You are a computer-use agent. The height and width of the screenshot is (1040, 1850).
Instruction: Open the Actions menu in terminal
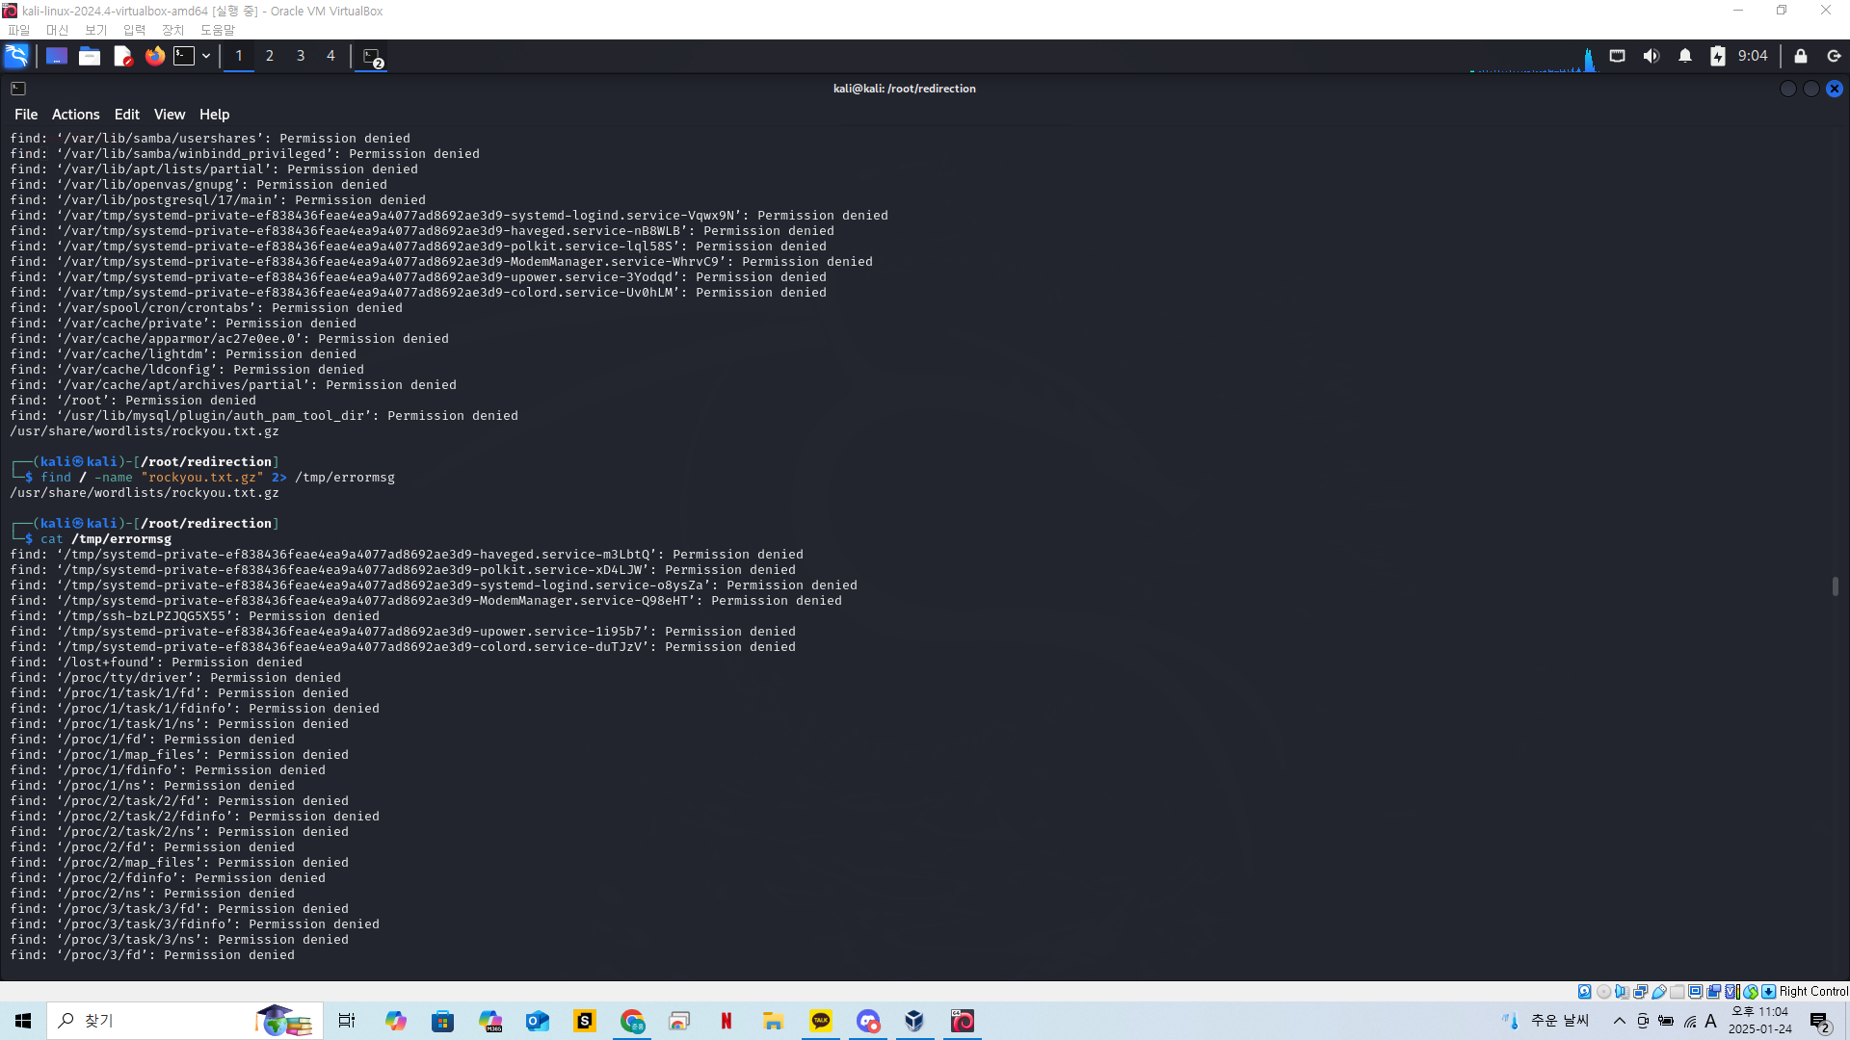[x=75, y=115]
